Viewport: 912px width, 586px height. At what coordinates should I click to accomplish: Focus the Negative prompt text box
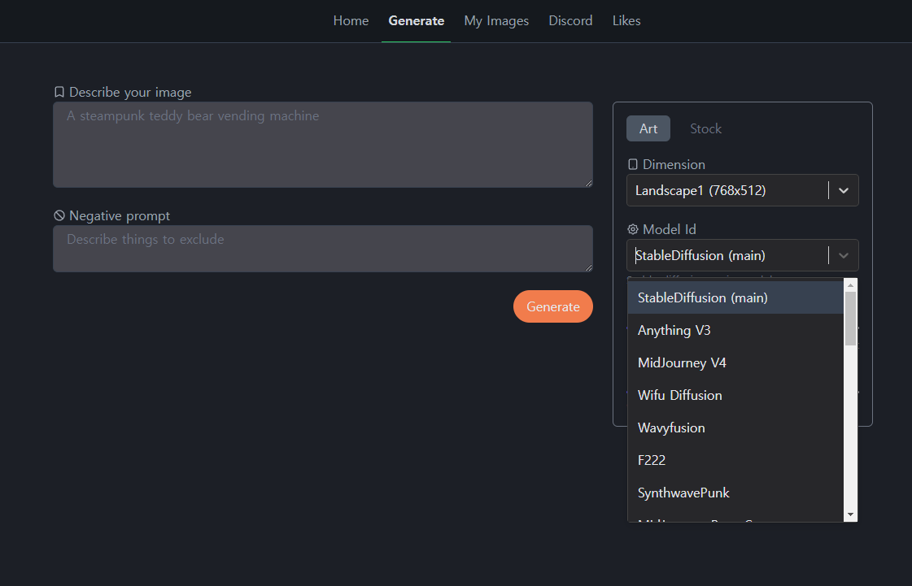coord(323,248)
